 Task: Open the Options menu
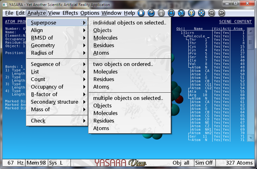pos(90,13)
